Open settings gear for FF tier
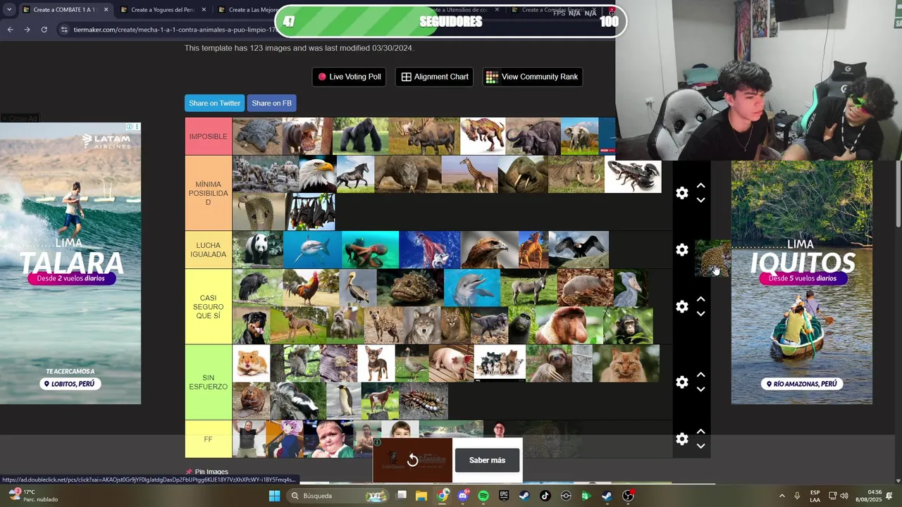 click(681, 439)
